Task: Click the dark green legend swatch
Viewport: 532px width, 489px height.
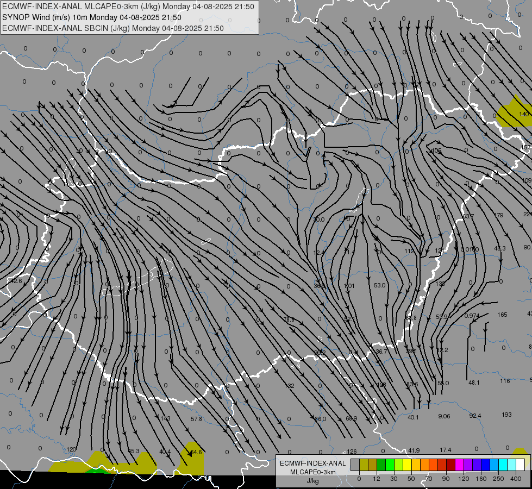Action: [381, 465]
